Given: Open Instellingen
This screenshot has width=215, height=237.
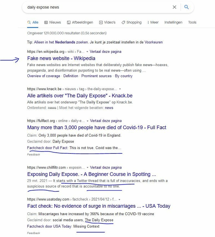Looking at the screenshot, I should (x=173, y=23).
